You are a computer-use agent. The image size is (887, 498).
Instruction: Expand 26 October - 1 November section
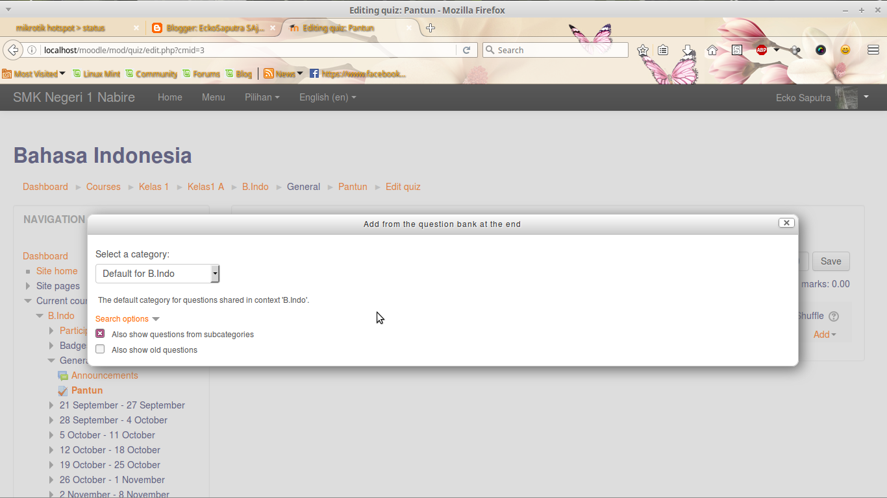(51, 480)
